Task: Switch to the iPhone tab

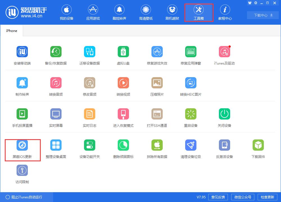Action: [x=11, y=30]
